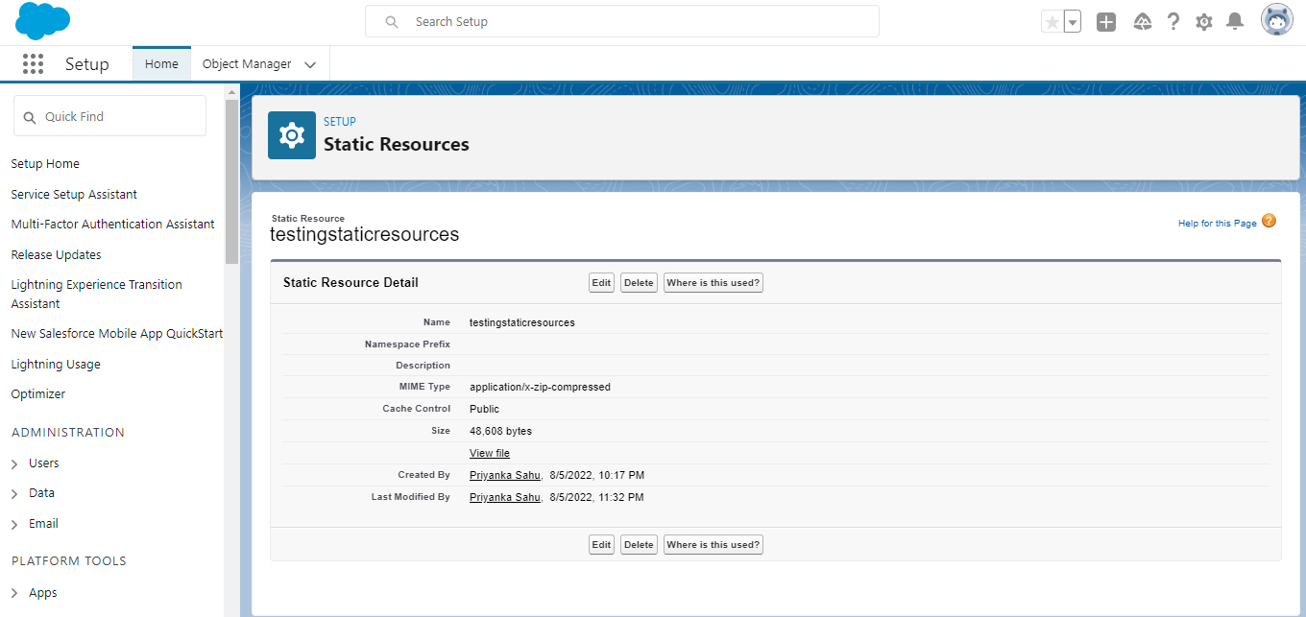Switch to the Object Manager tab

coord(247,64)
